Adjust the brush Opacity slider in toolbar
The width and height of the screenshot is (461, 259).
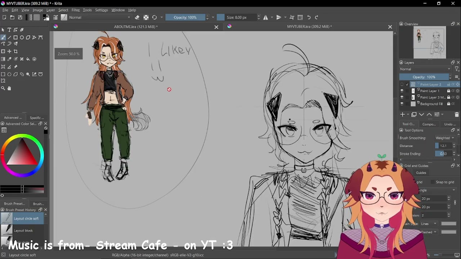tap(185, 17)
